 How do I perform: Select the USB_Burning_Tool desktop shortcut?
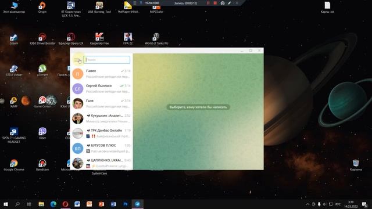99,7
